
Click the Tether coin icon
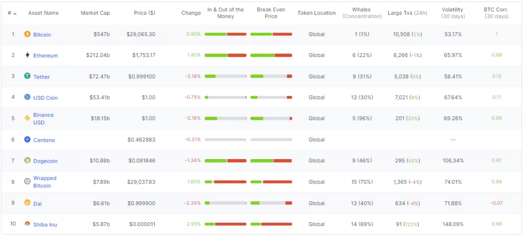click(28, 76)
